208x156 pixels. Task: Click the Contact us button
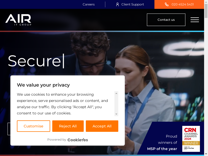[166, 20]
